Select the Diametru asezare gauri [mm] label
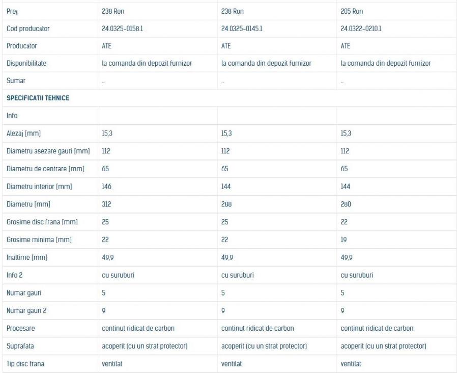This screenshot has width=458, height=373. [48, 151]
